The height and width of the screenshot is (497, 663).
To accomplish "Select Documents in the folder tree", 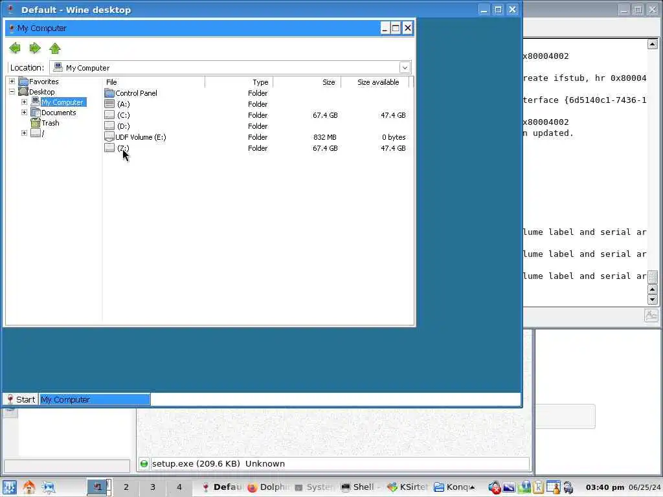I will pyautogui.click(x=58, y=113).
